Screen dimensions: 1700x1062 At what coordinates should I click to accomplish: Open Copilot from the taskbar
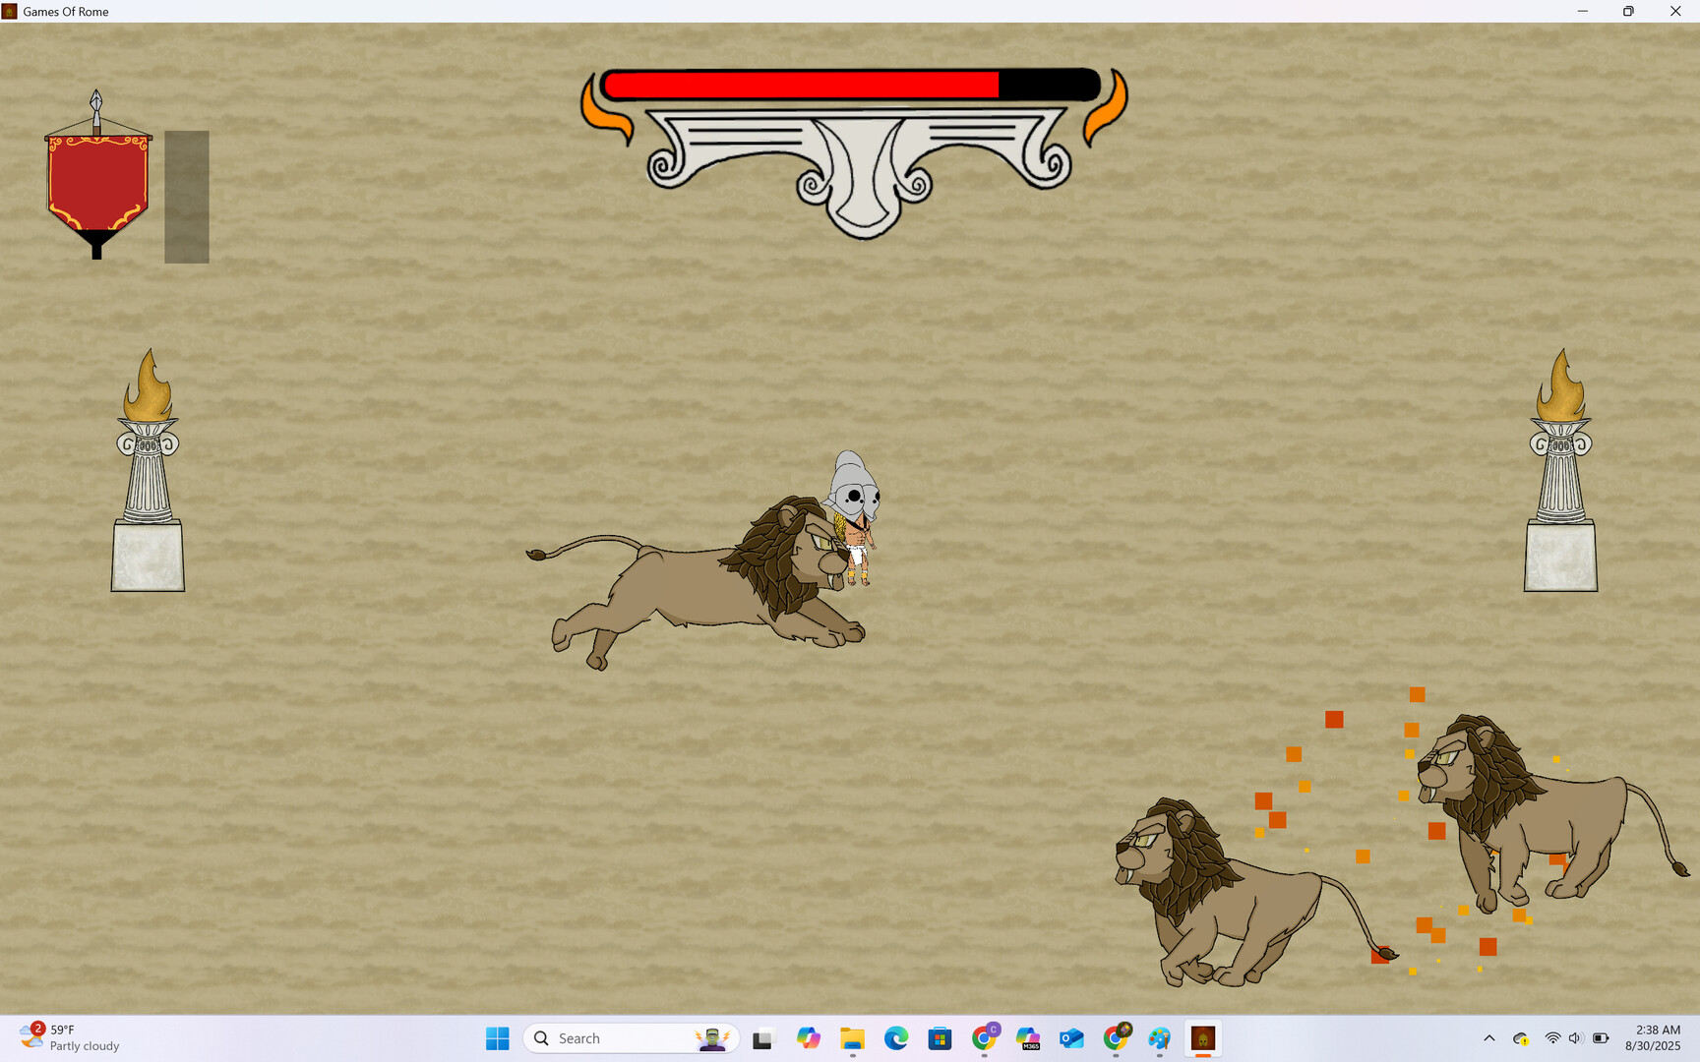(x=809, y=1038)
